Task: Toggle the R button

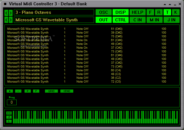Action: pos(159,12)
